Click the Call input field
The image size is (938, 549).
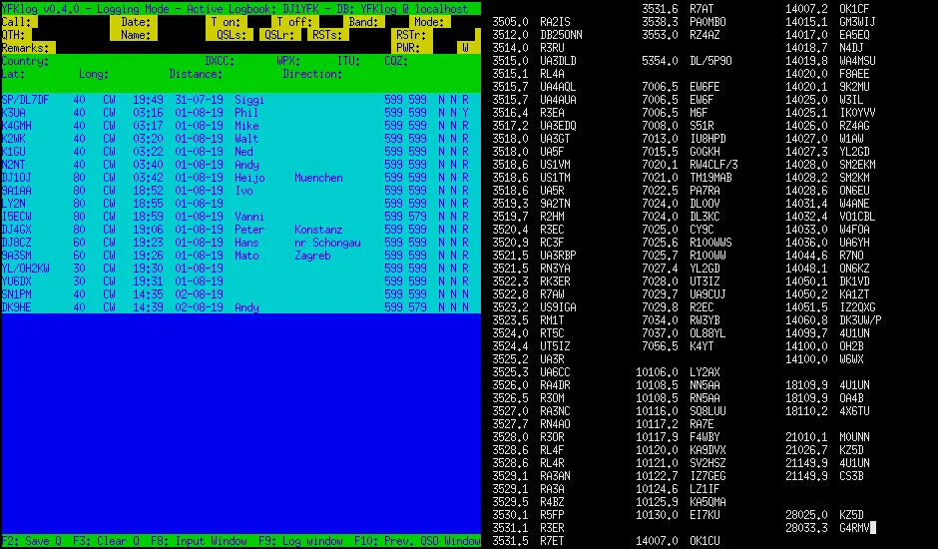[x=74, y=22]
